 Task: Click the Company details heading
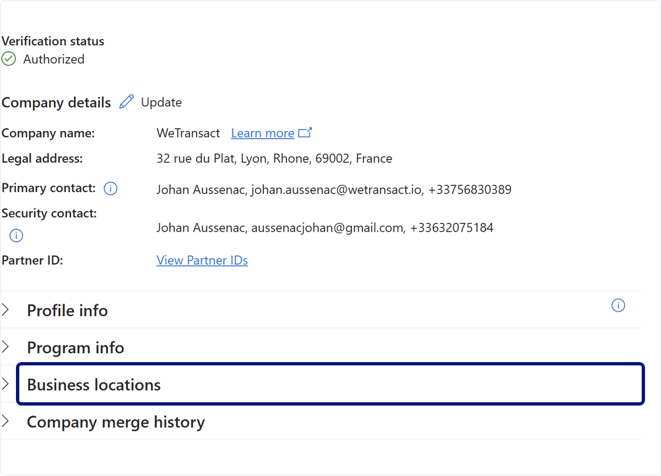coord(56,102)
